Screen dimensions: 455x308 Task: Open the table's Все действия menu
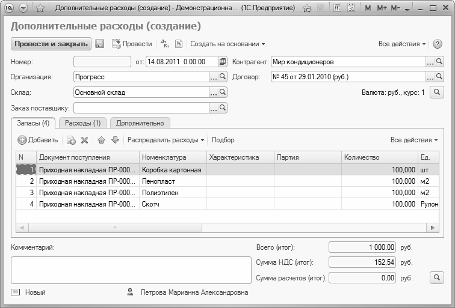[x=414, y=140]
